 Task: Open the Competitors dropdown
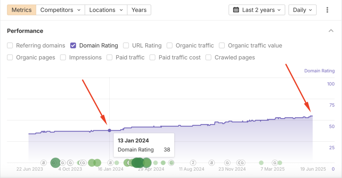click(x=60, y=10)
